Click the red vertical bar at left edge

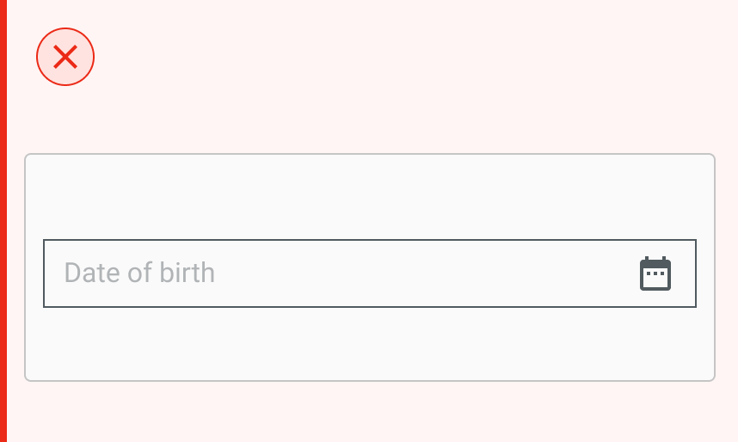[3, 221]
